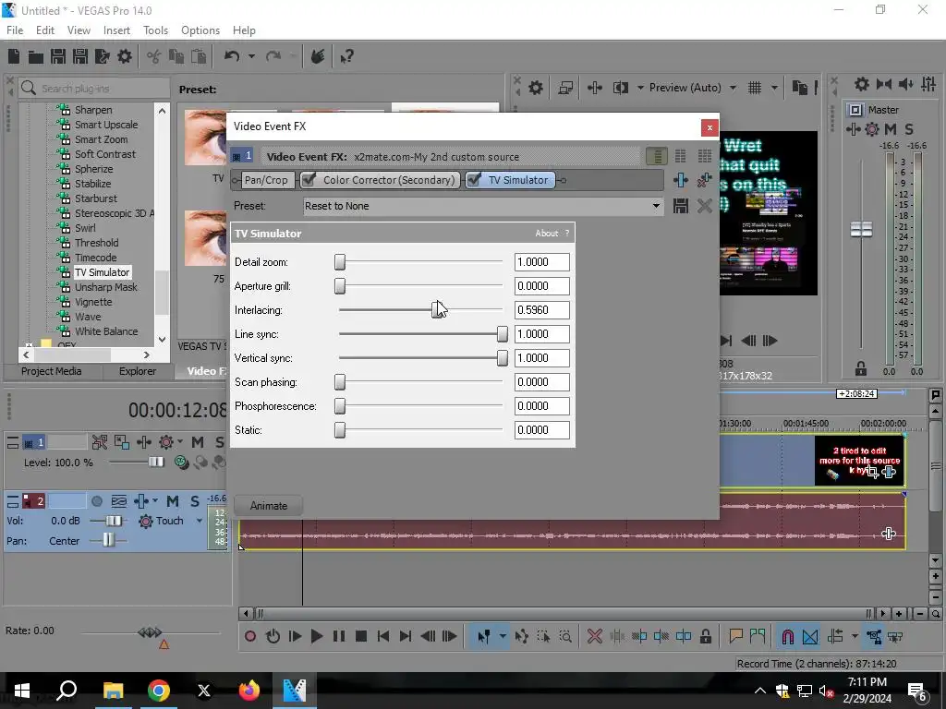
Task: Toggle Mute on the Master bus
Action: click(x=890, y=129)
